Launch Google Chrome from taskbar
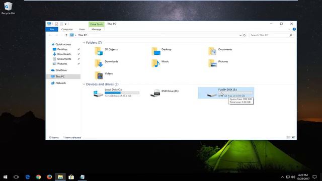This screenshot has height=181, width=322. 38,177
